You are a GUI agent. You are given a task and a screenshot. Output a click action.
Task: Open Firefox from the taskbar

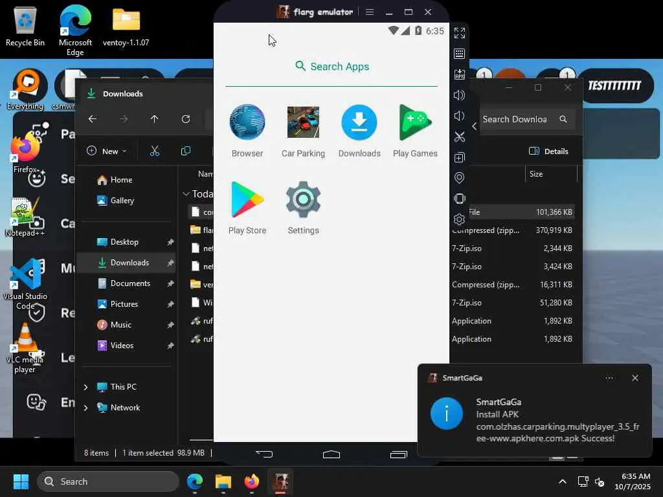(x=252, y=481)
